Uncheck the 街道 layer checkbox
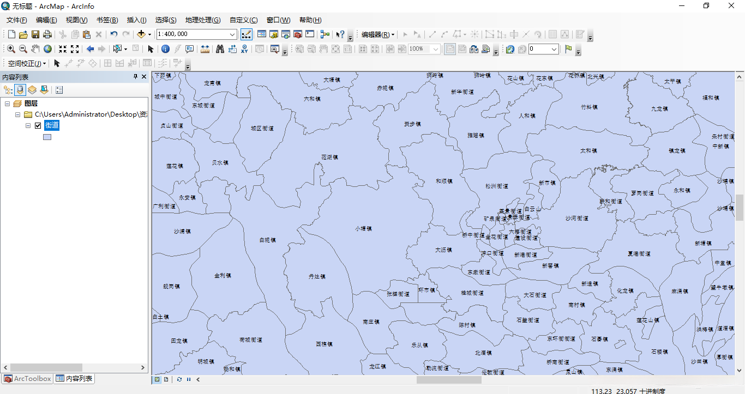Screen dimensions: 745x394 (38, 125)
